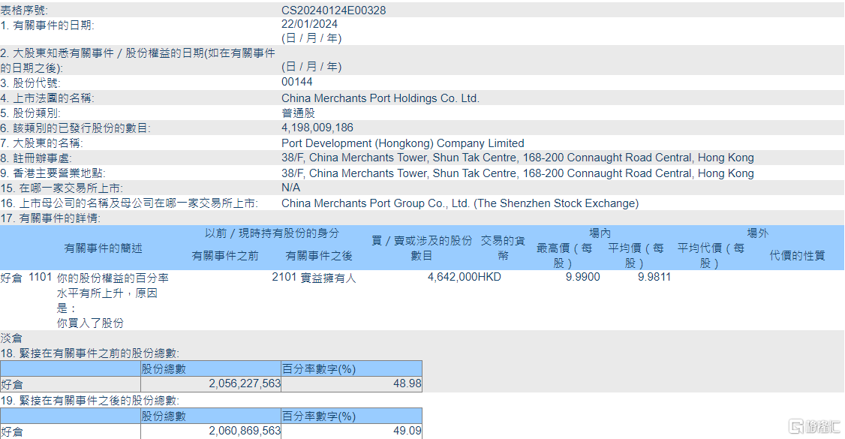The image size is (845, 439).
Task: Select label 17. 有關事件的詳情
Action: [51, 218]
